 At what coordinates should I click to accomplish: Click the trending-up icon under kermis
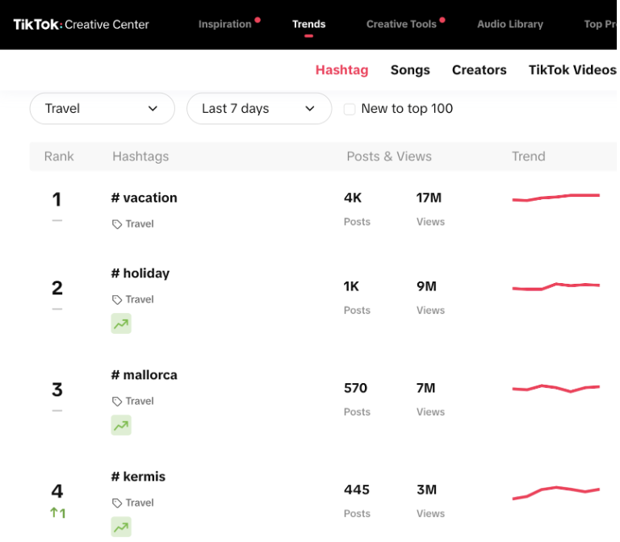point(121,527)
